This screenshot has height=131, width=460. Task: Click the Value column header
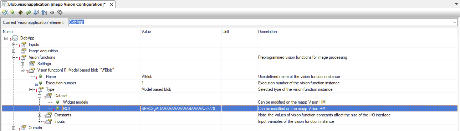click(147, 32)
